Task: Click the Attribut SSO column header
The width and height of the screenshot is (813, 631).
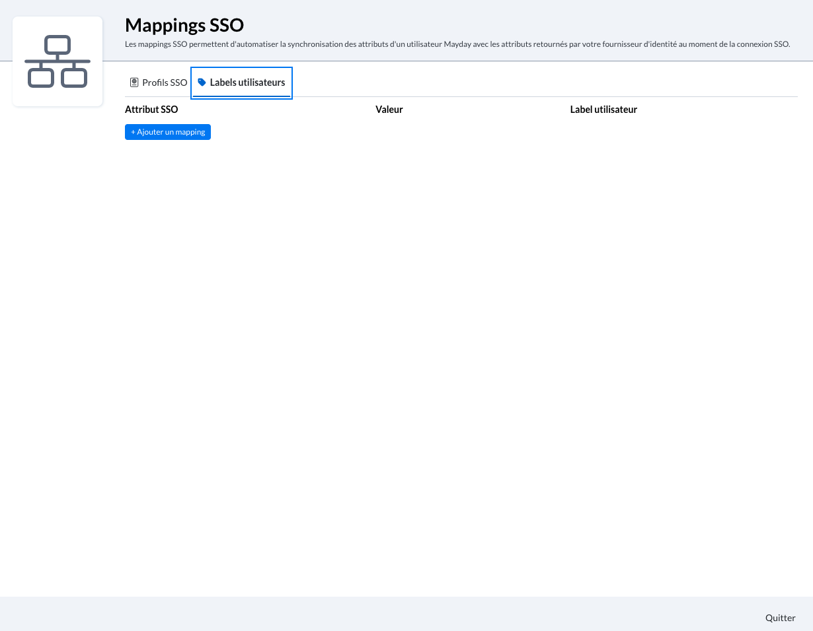Action: coord(151,110)
